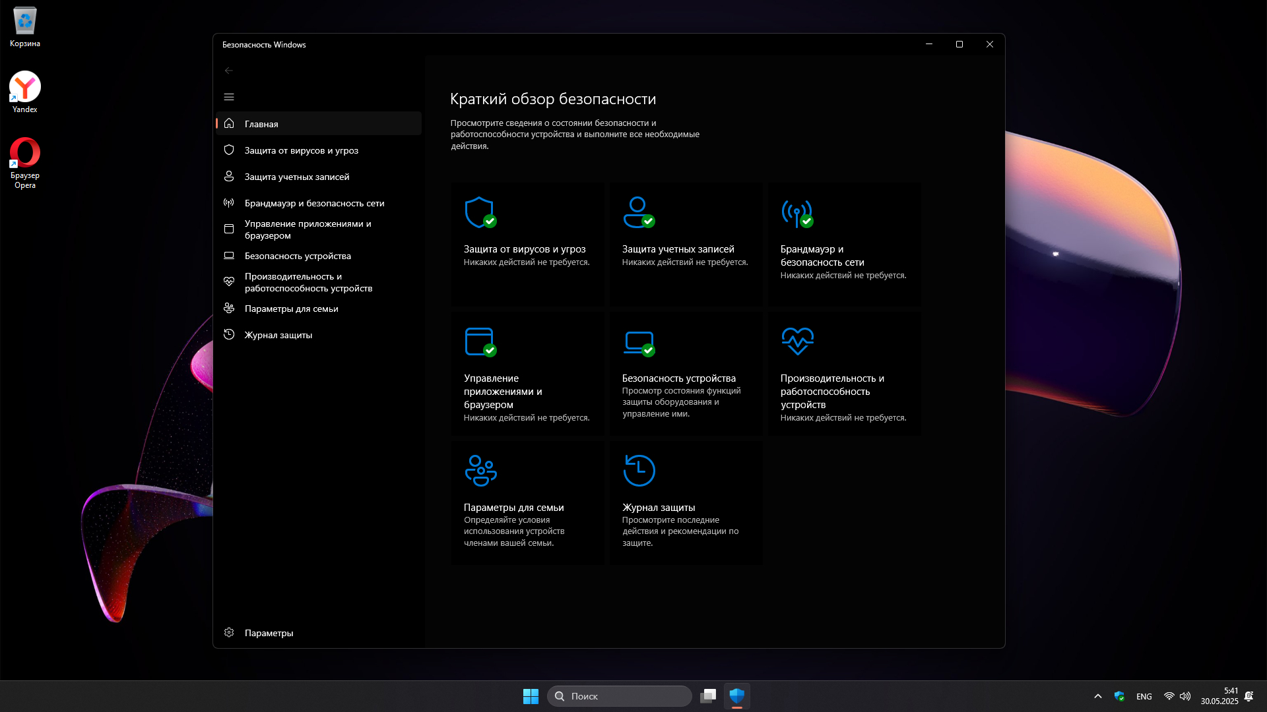Open firewall and network antenna tile icon

click(x=796, y=212)
